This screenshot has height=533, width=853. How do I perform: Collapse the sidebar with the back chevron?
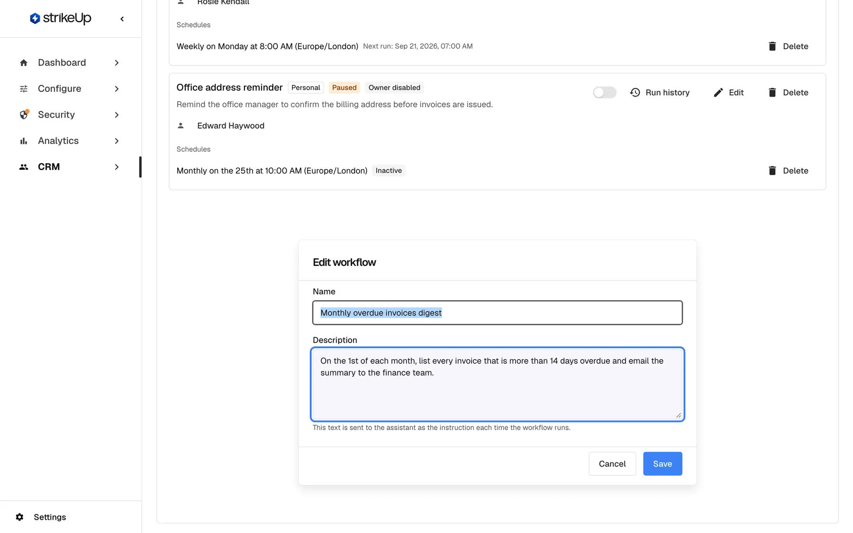click(122, 19)
